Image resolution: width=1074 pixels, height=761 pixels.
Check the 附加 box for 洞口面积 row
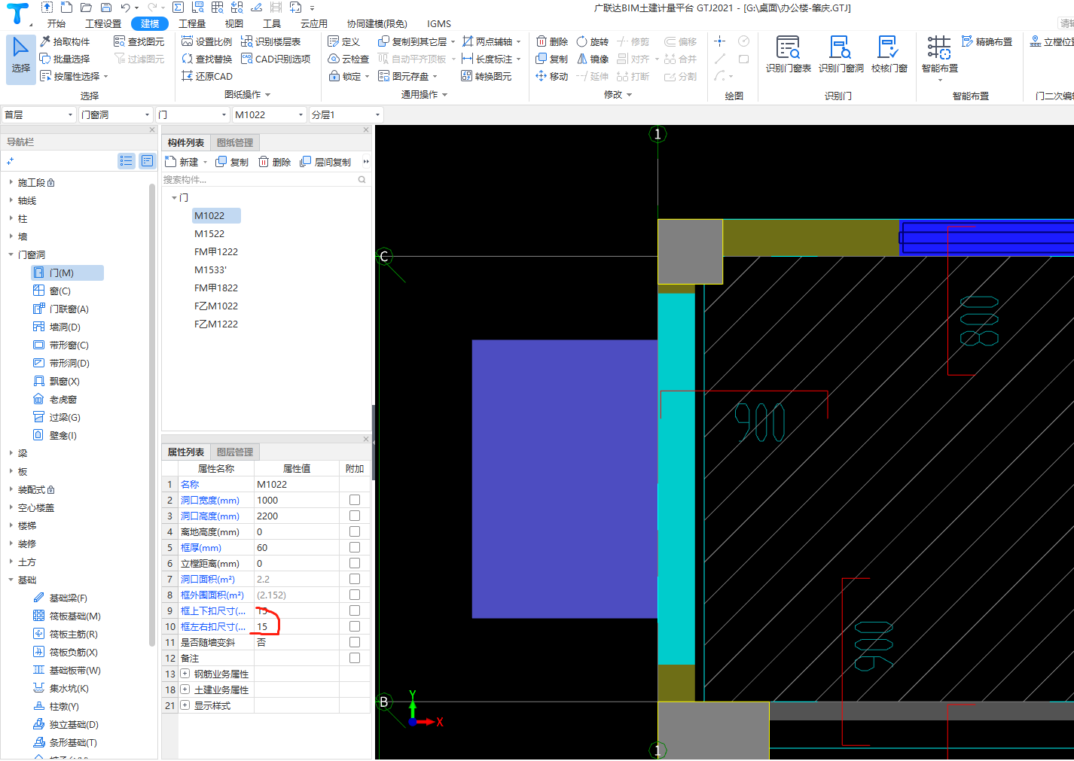pos(355,579)
